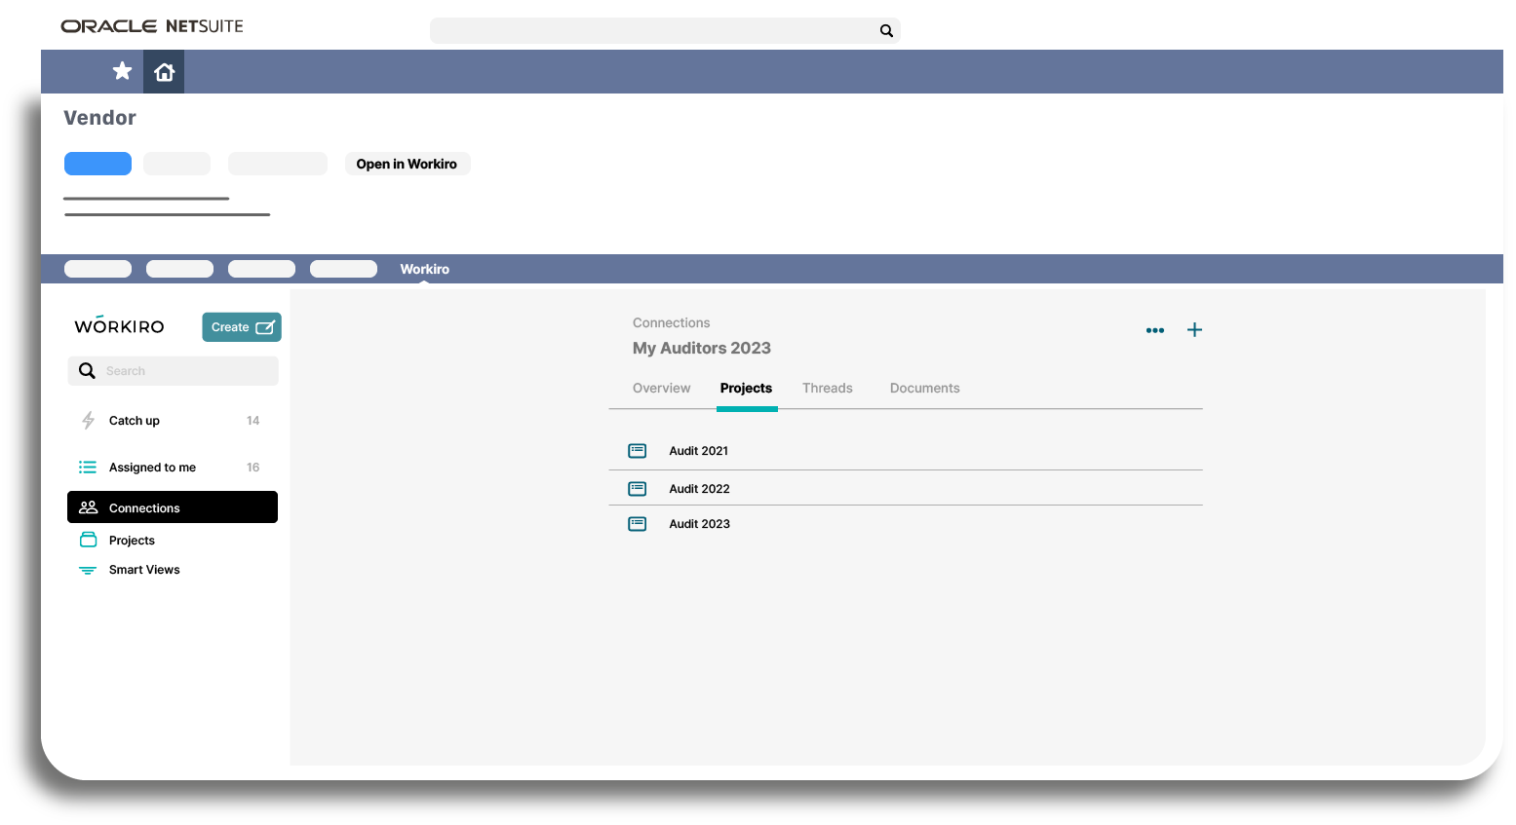Switch to the Threads tab

[x=827, y=388]
